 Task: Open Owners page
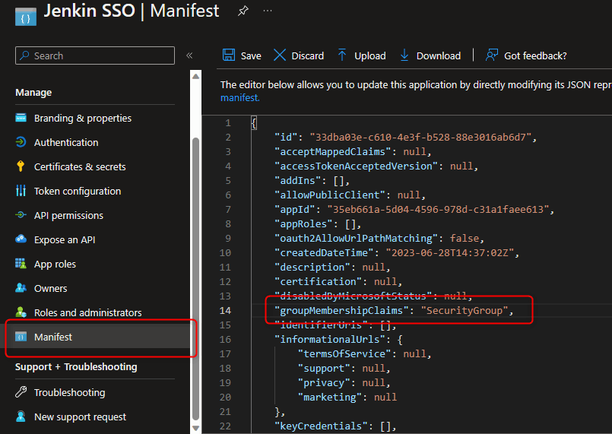click(x=51, y=288)
